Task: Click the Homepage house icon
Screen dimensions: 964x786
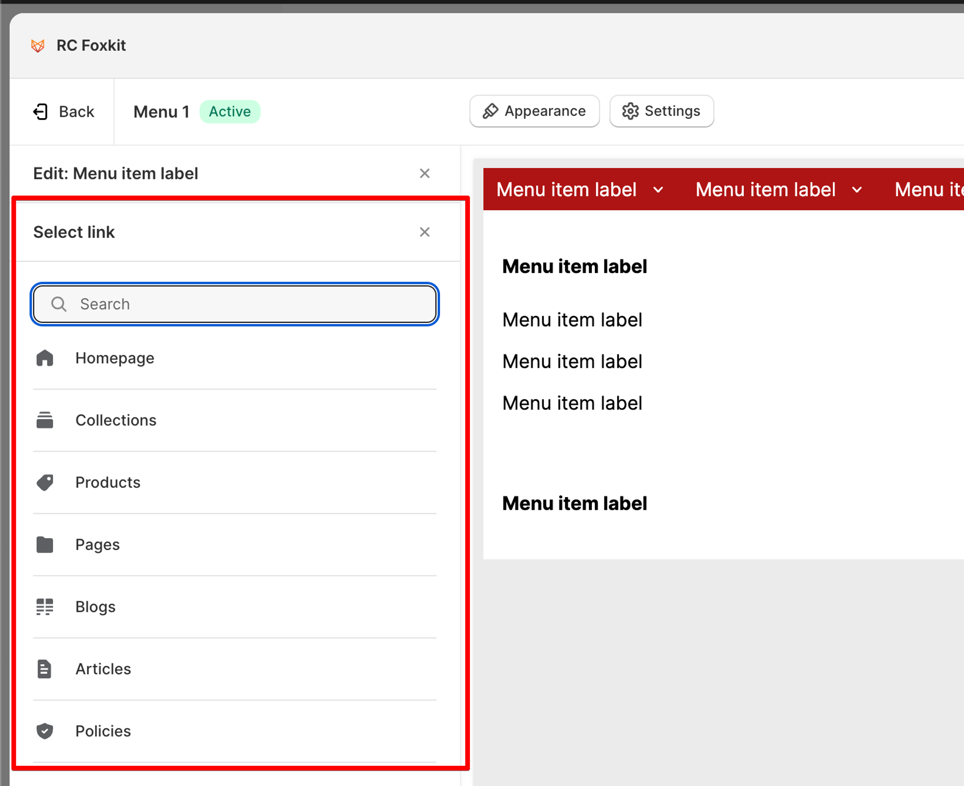Action: [45, 358]
